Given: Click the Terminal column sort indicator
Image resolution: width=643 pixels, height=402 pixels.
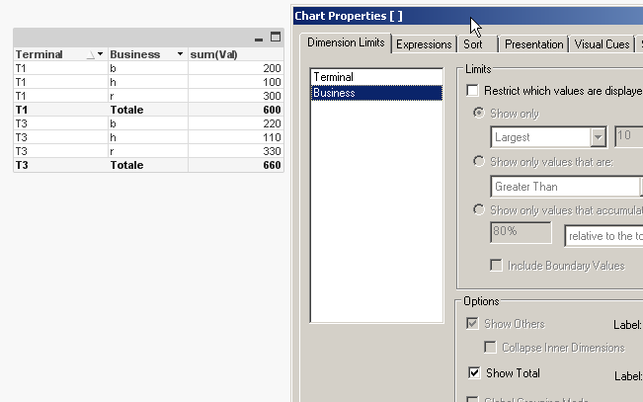Looking at the screenshot, I should pos(91,54).
